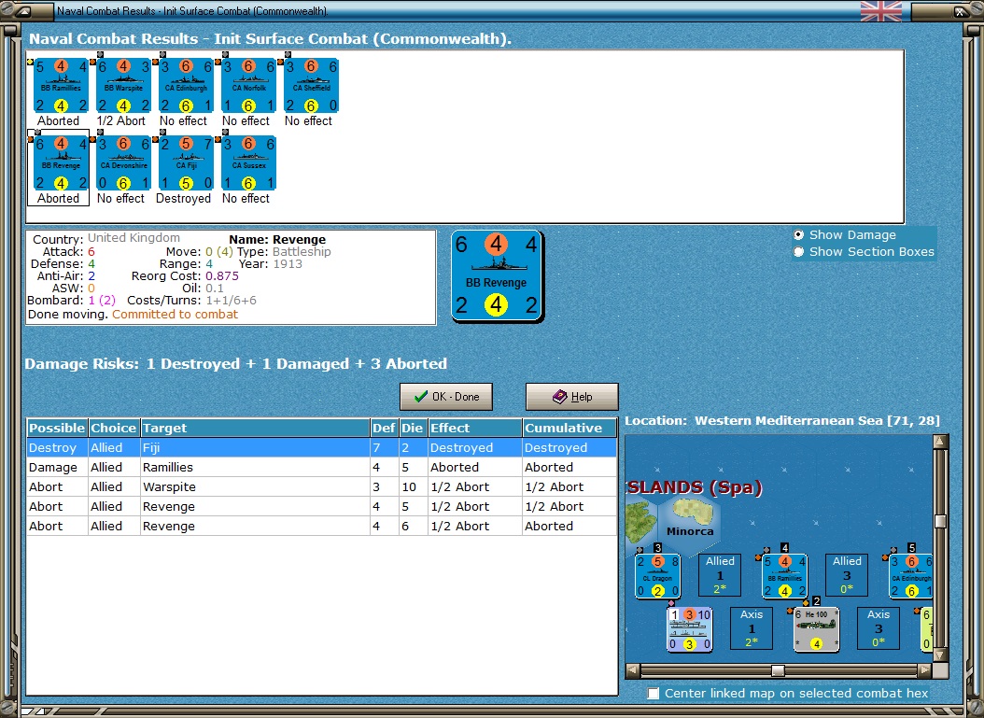Click the map scroll down arrow

940,655
